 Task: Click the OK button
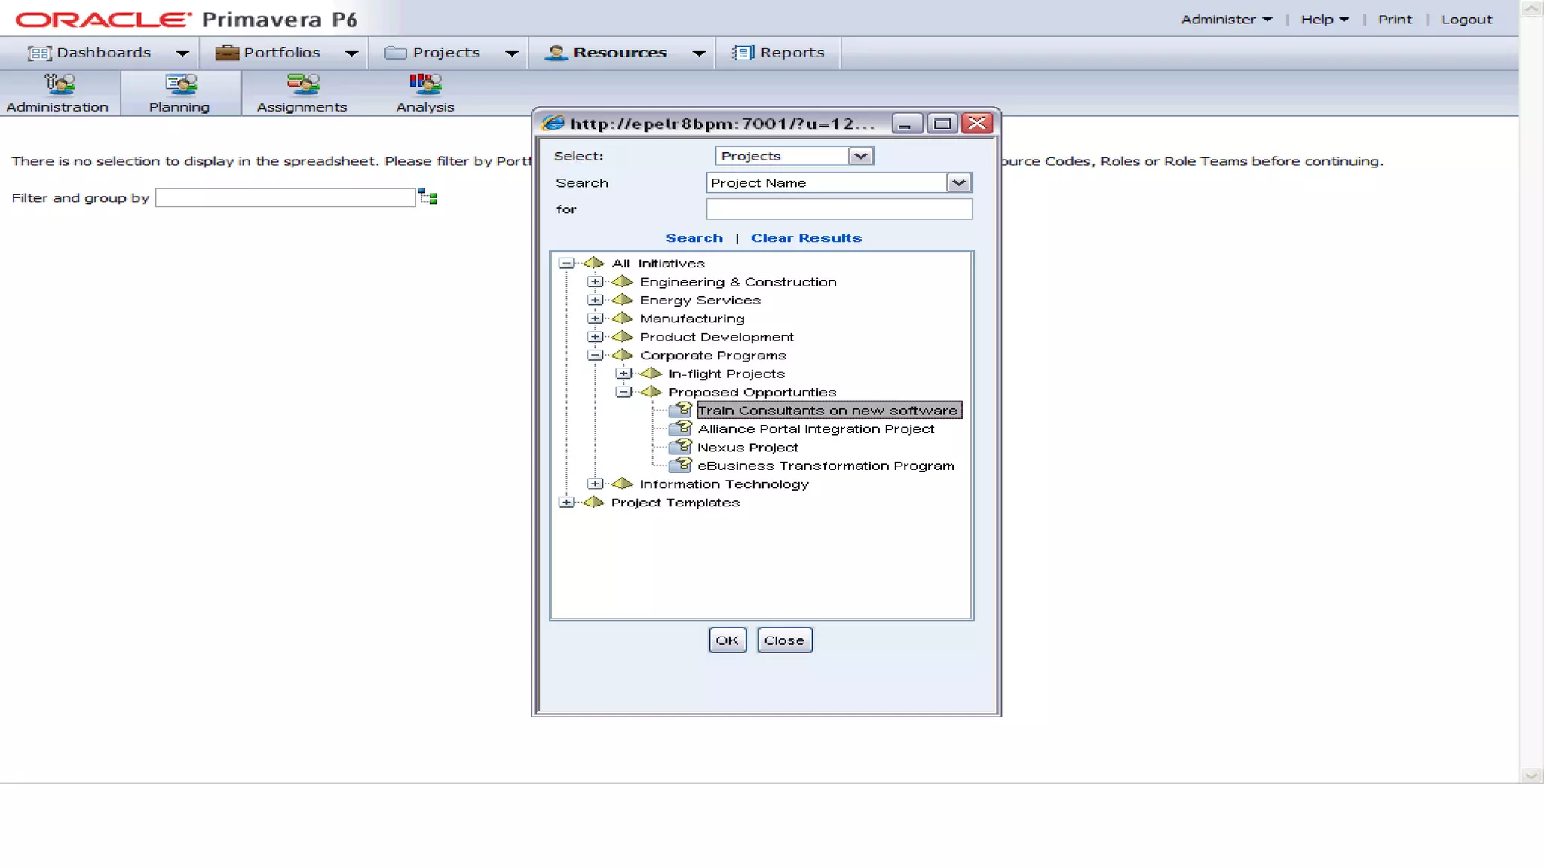click(728, 640)
